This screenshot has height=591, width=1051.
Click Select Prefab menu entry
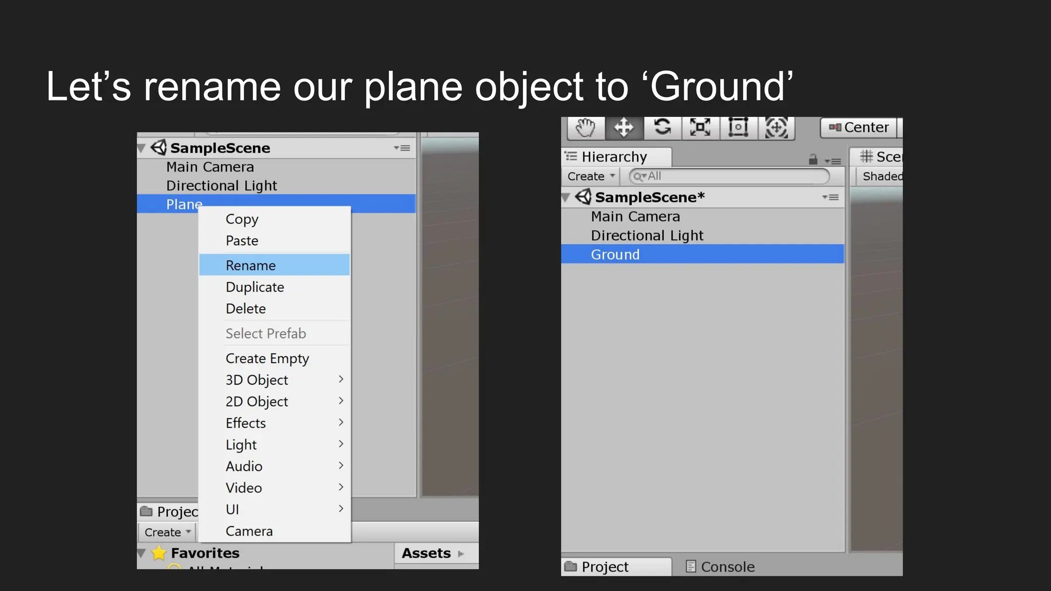pyautogui.click(x=275, y=333)
